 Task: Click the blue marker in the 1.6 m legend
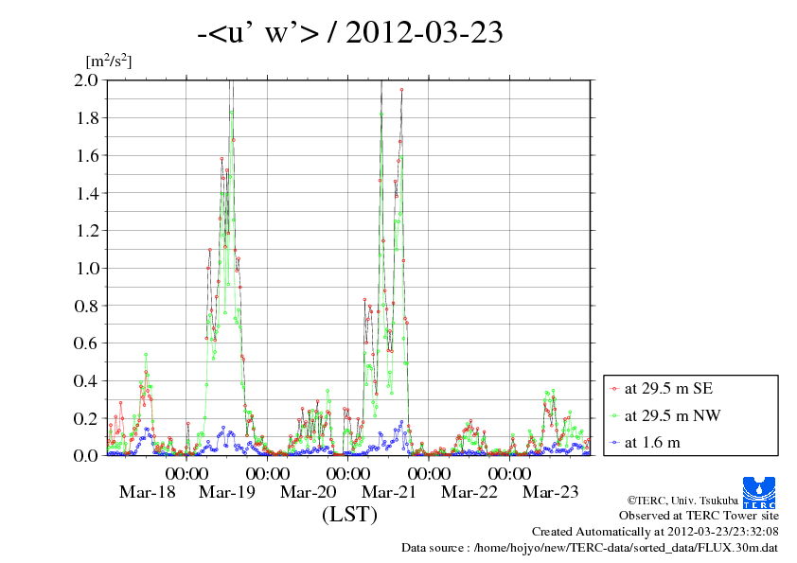tap(614, 443)
